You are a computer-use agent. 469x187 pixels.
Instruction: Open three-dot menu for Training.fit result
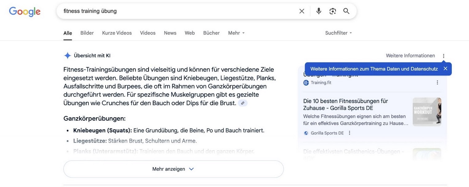tap(437, 82)
